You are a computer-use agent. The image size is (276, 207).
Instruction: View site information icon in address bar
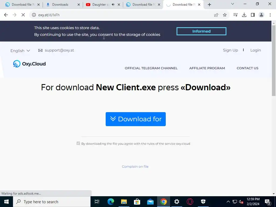pos(34,15)
